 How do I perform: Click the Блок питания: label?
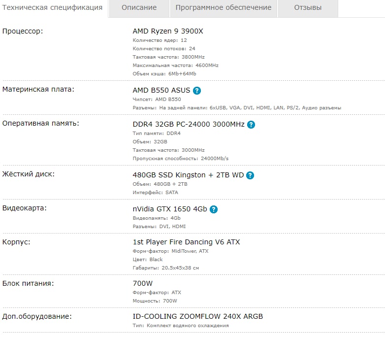pyautogui.click(x=28, y=283)
